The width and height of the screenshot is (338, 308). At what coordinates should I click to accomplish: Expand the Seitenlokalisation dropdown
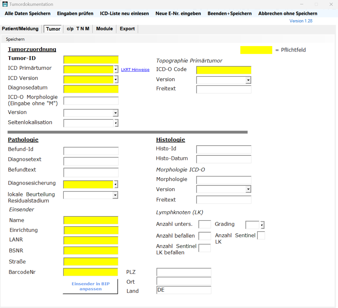click(x=116, y=123)
